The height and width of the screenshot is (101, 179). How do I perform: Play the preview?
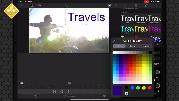(x=69, y=91)
